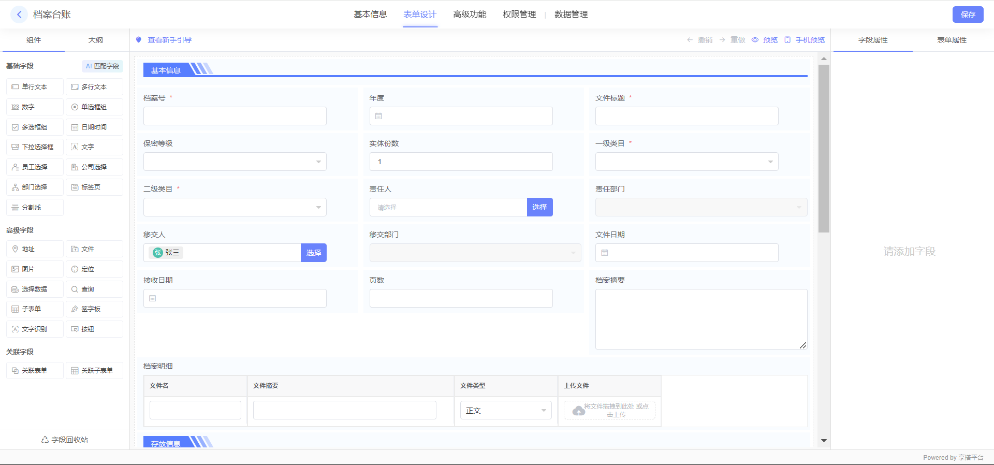Add the 文字识别 OCR component
This screenshot has width=994, height=465.
35,329
